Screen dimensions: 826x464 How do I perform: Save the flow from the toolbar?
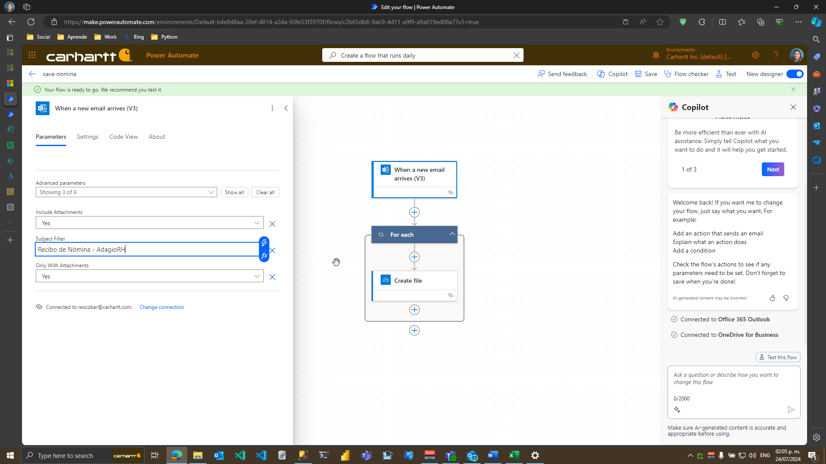[646, 74]
